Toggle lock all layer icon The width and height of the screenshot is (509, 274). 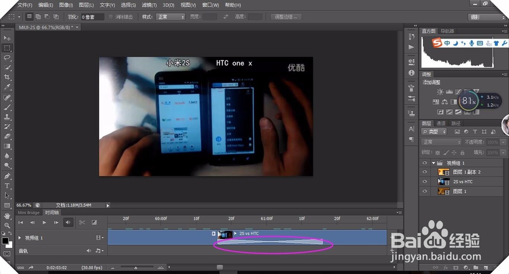tap(462, 153)
